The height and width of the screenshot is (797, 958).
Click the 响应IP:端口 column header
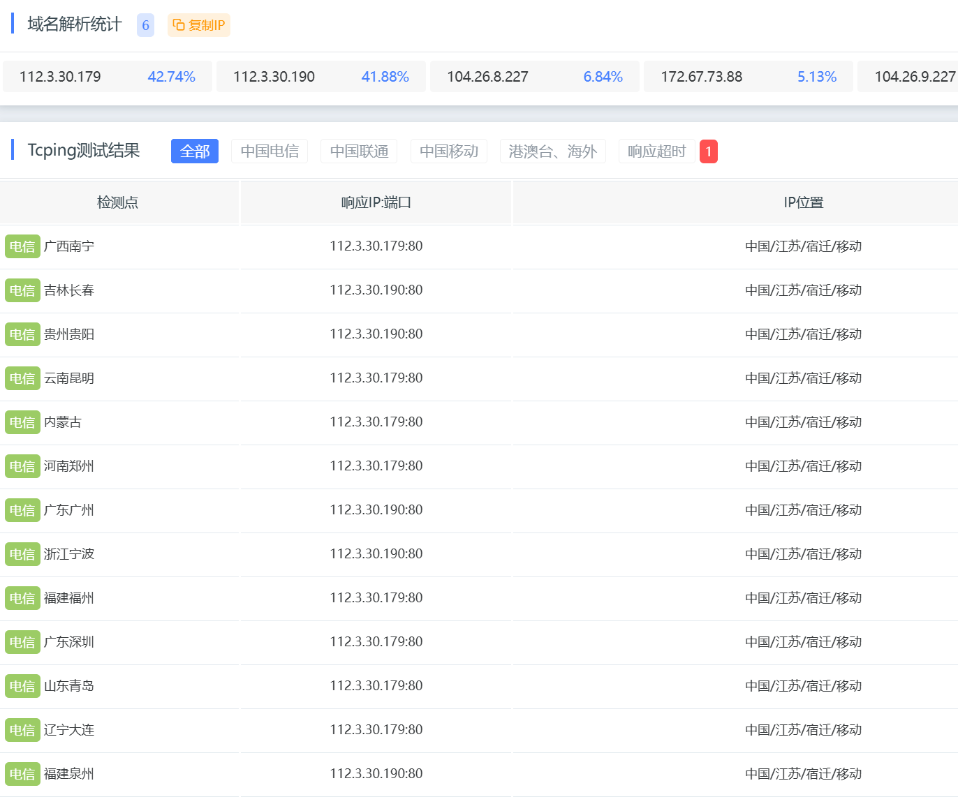coord(376,202)
